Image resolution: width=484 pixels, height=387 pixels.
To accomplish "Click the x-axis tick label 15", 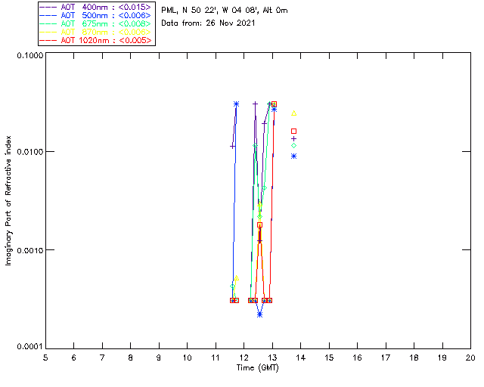I will click(329, 358).
